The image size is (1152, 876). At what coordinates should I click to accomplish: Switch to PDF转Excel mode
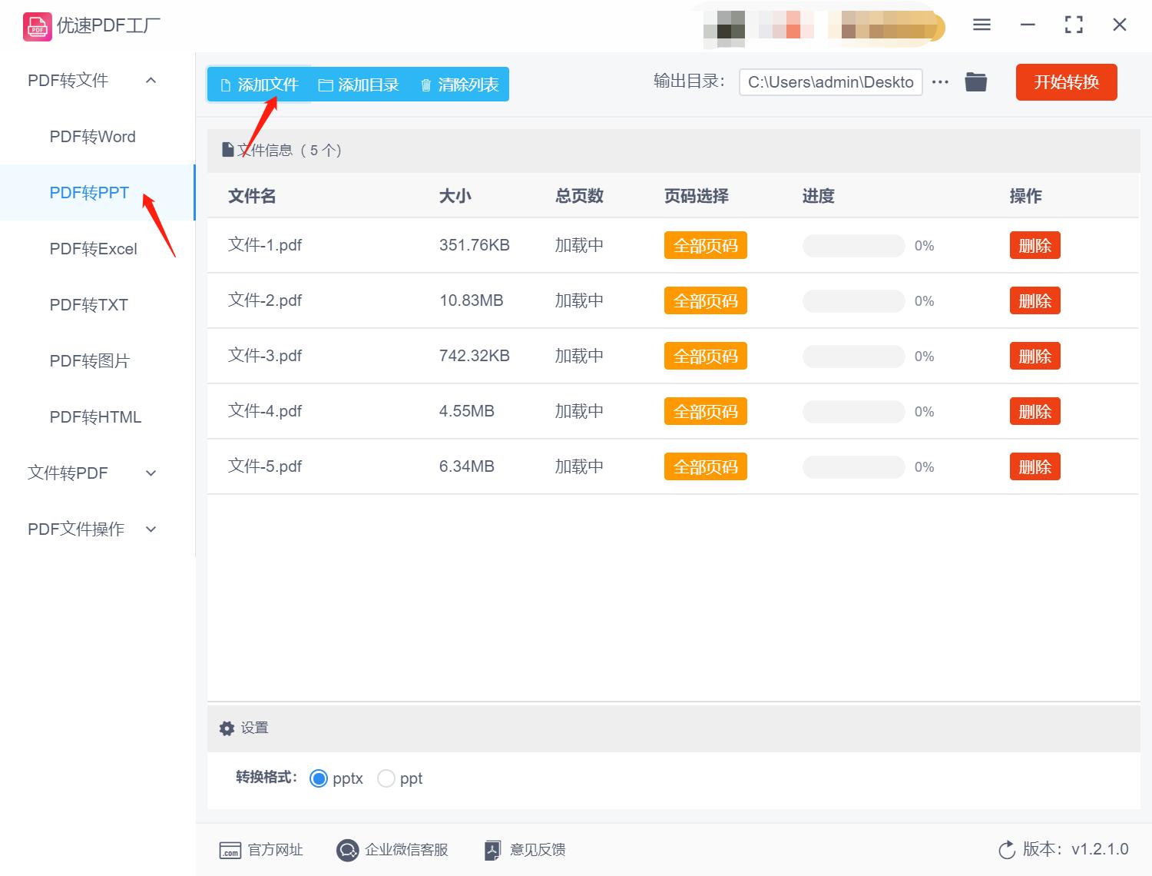92,248
